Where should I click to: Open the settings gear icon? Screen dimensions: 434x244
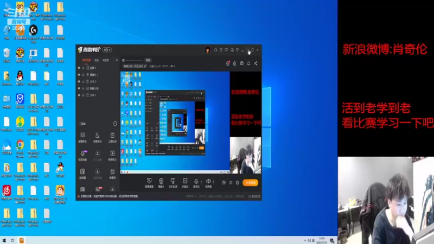pyautogui.click(x=238, y=183)
